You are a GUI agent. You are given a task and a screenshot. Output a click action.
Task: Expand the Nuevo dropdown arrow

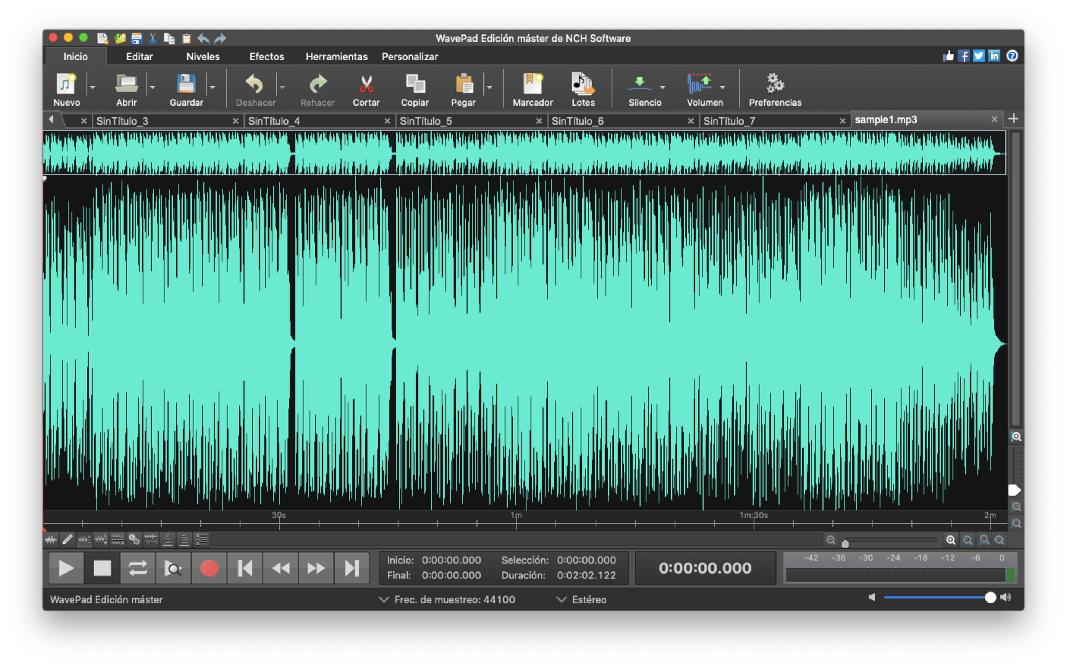(x=92, y=87)
